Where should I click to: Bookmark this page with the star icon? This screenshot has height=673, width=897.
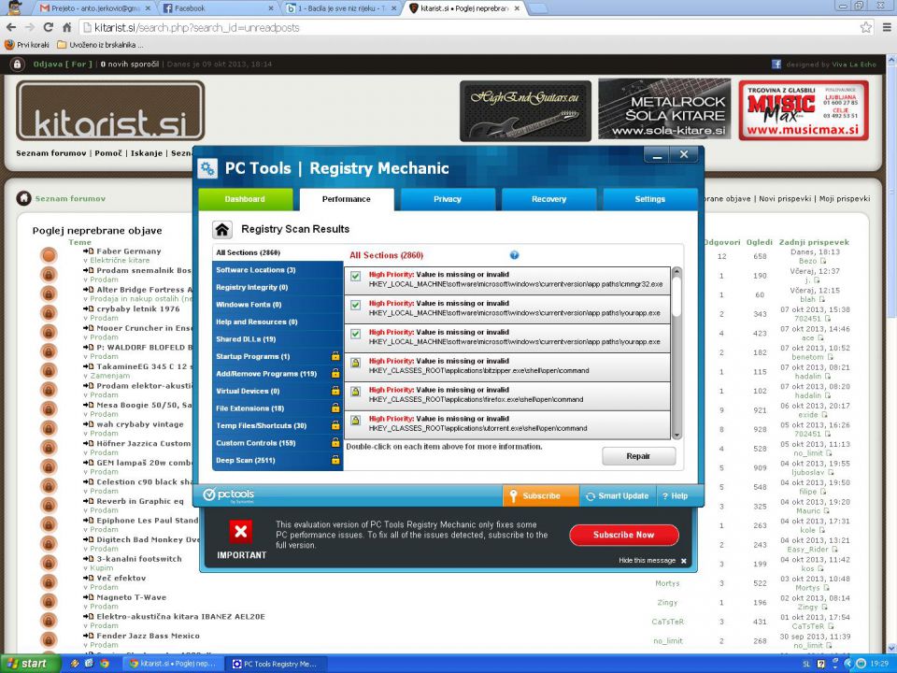[x=866, y=27]
